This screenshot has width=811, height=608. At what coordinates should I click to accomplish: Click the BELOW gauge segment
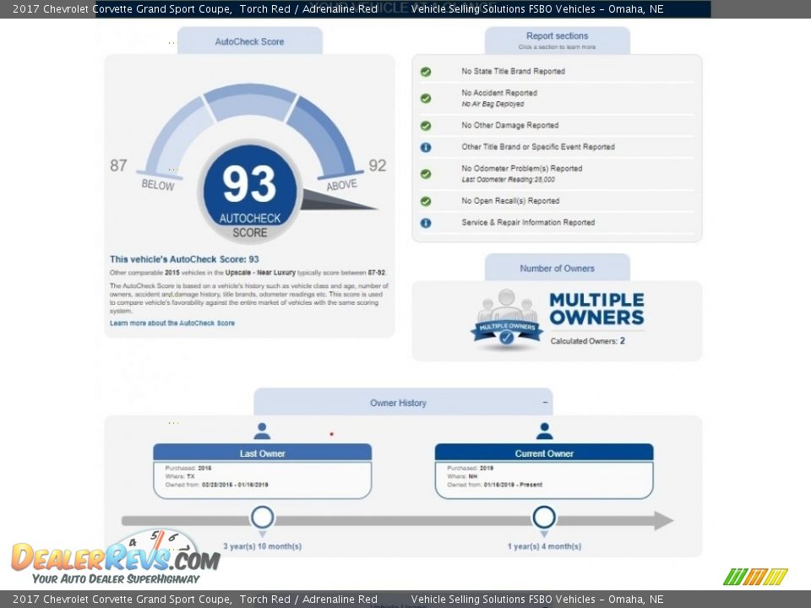[176, 138]
